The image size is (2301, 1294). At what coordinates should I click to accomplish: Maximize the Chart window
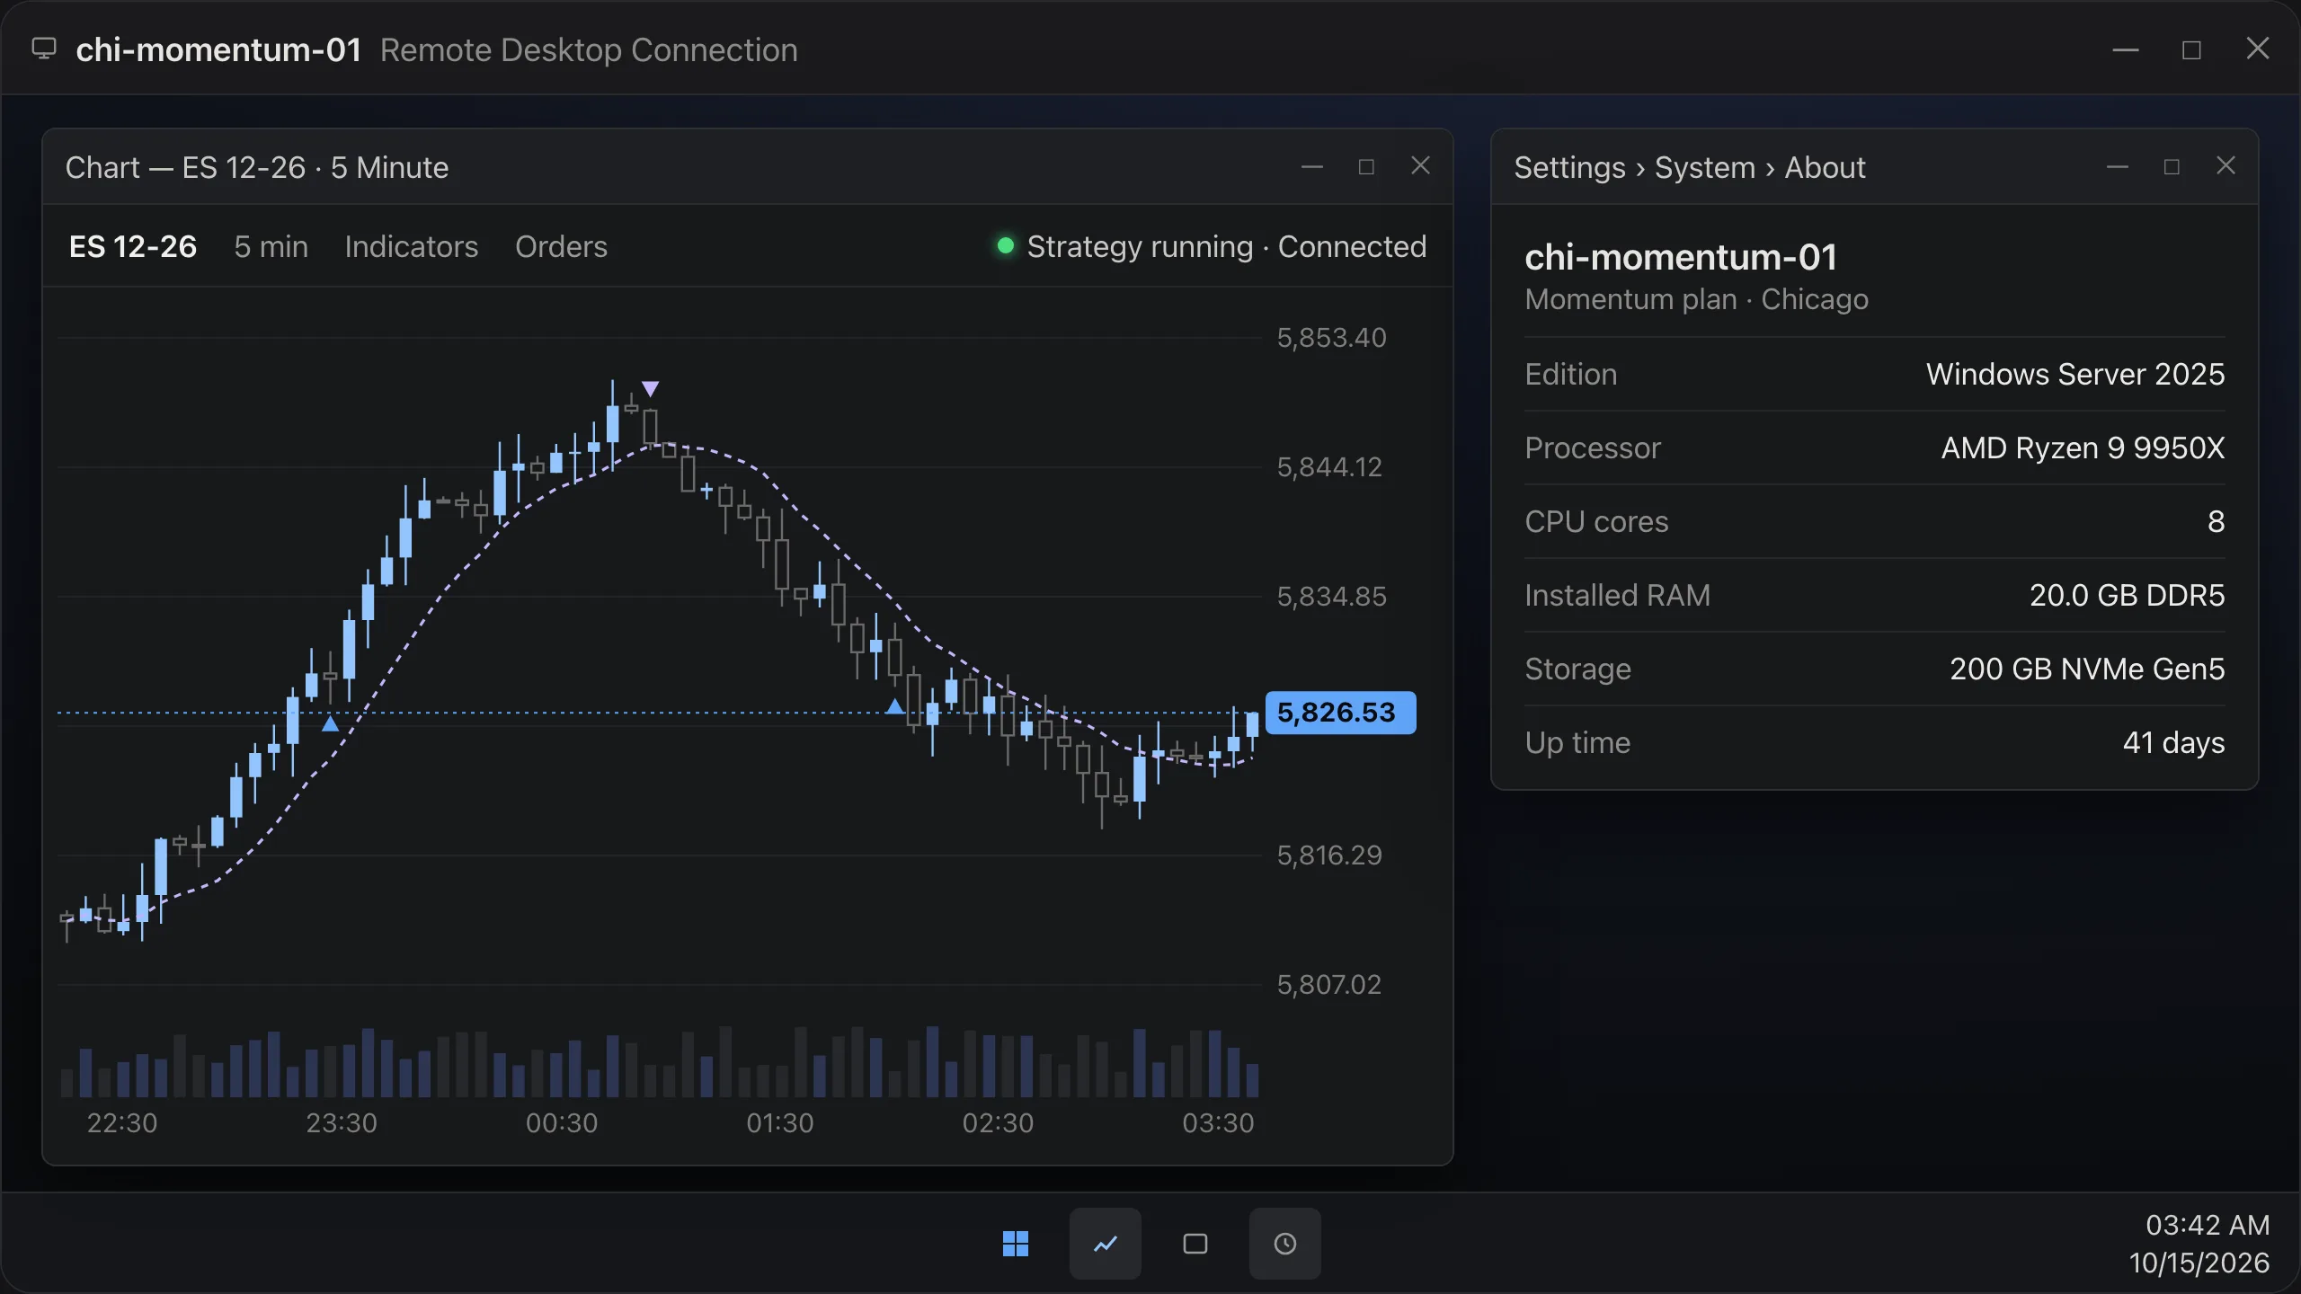(x=1366, y=166)
